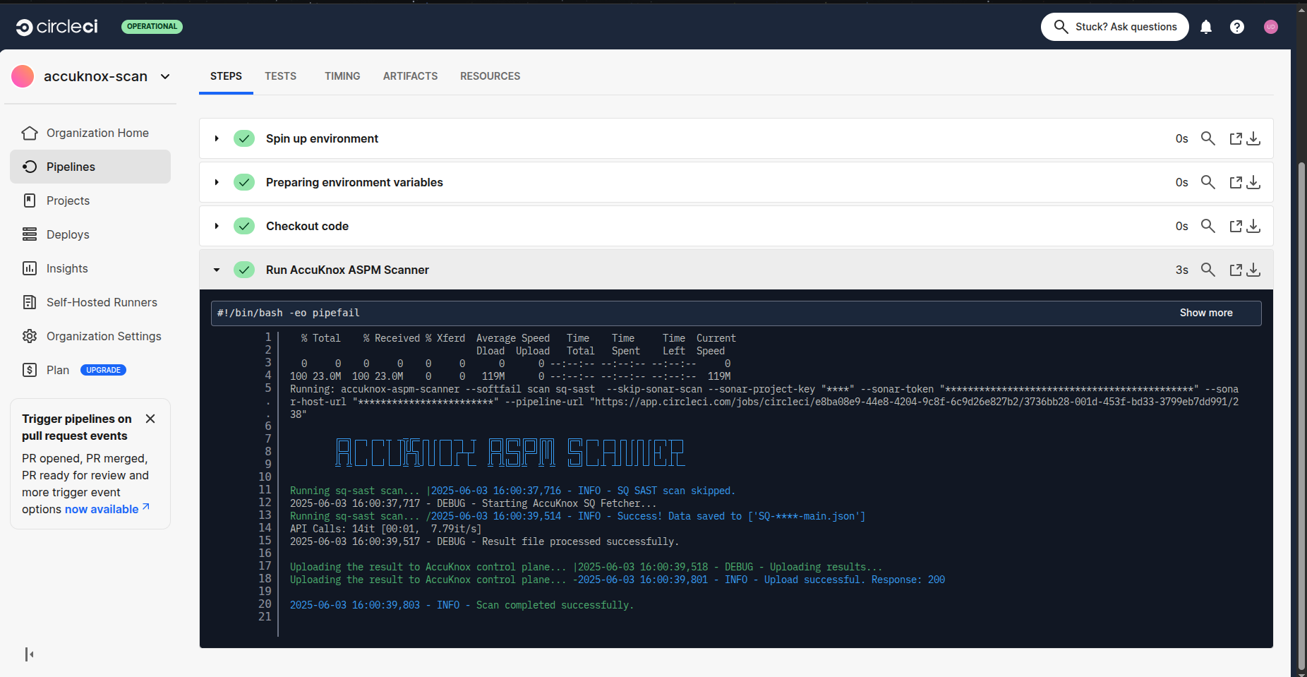Screen dimensions: 1307x677
Task: Click the 3s duration of AccuKnox step
Action: tap(1182, 270)
